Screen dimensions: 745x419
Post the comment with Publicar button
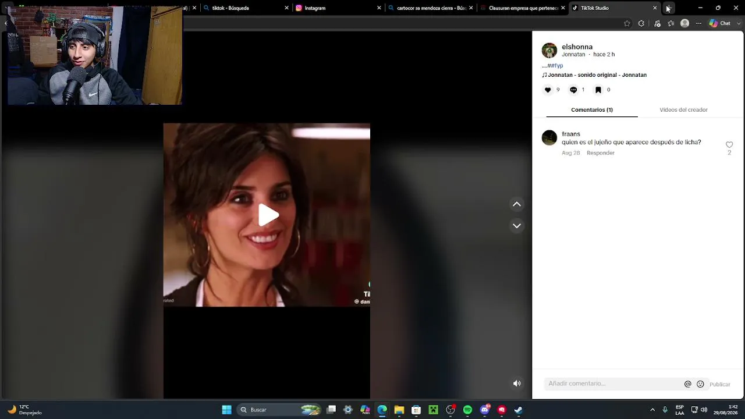[719, 385]
